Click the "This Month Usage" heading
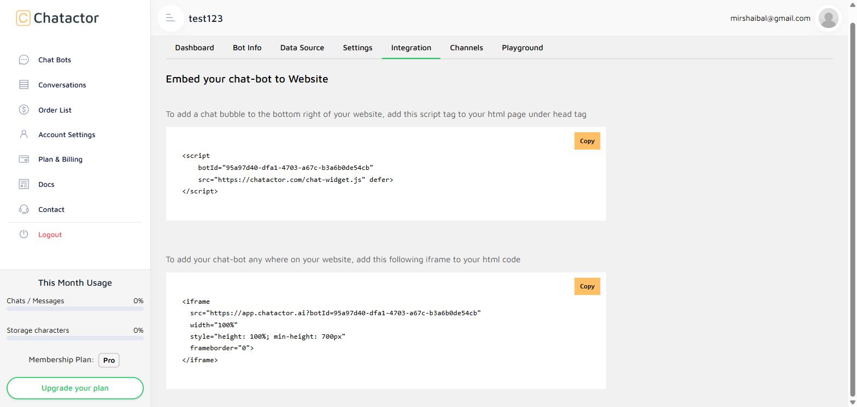The height and width of the screenshot is (407, 857). 75,282
